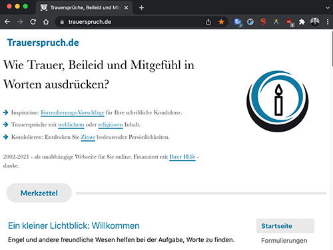Select Formulierungen in the side menu
This screenshot has height=250, width=333.
(x=284, y=241)
